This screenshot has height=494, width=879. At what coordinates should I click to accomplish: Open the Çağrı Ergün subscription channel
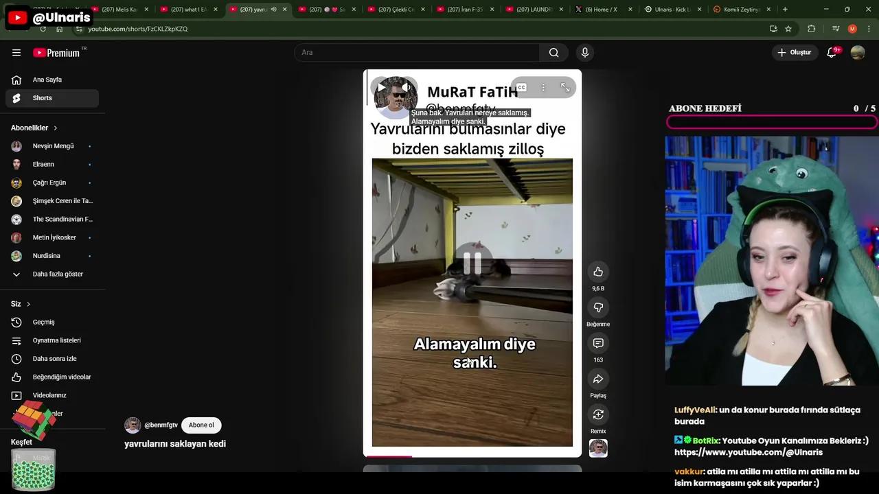click(x=52, y=183)
